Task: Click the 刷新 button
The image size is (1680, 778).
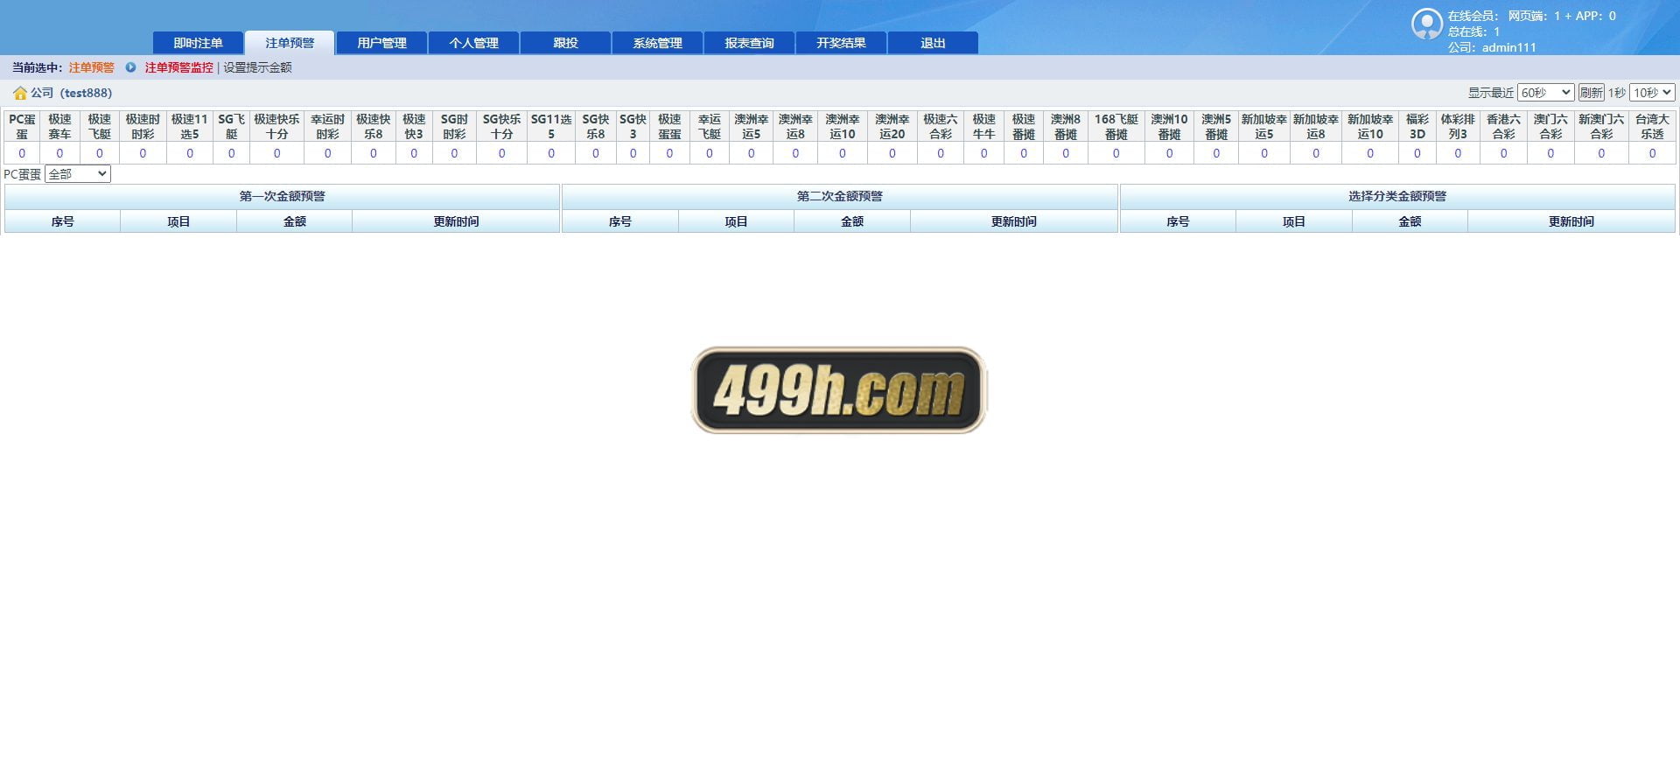Action: [1591, 93]
